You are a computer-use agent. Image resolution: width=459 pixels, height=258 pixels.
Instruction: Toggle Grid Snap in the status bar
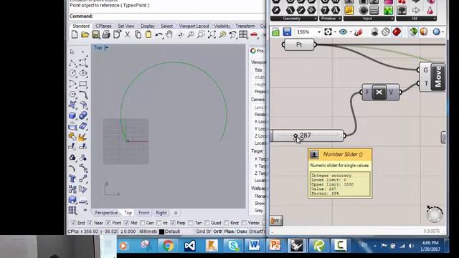[204, 231]
